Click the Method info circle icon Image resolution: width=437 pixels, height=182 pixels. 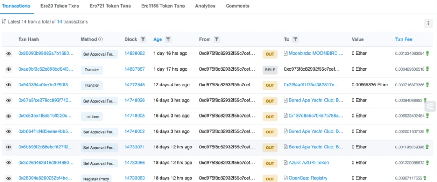click(101, 39)
